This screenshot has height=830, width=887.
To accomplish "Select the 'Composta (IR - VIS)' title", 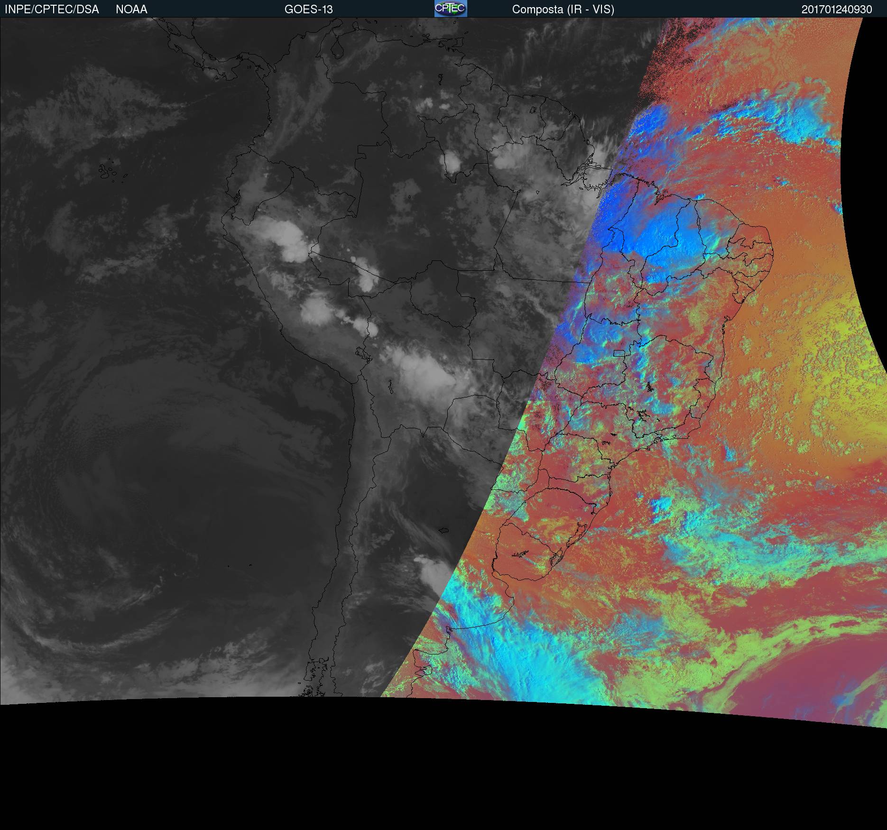I will (563, 9).
